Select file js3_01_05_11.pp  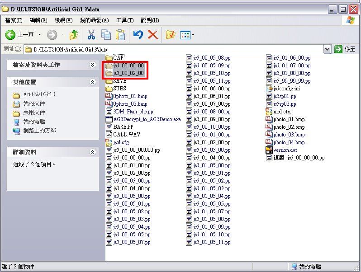(212, 242)
